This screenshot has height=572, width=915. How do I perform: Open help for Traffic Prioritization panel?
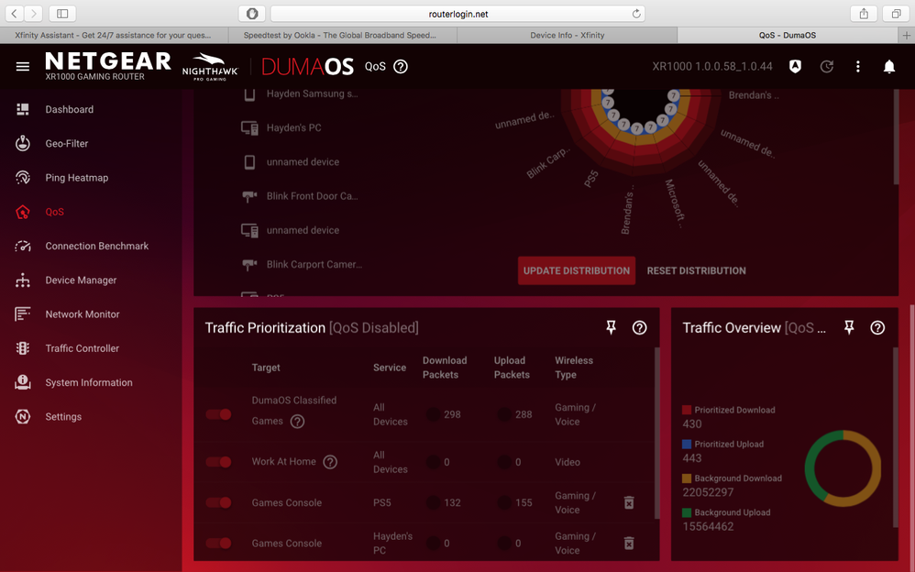[640, 327]
